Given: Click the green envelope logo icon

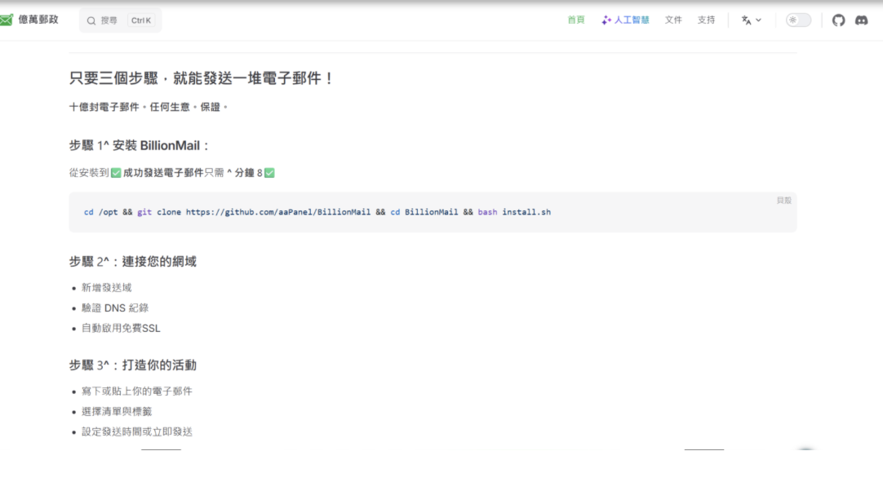Looking at the screenshot, I should coord(7,20).
